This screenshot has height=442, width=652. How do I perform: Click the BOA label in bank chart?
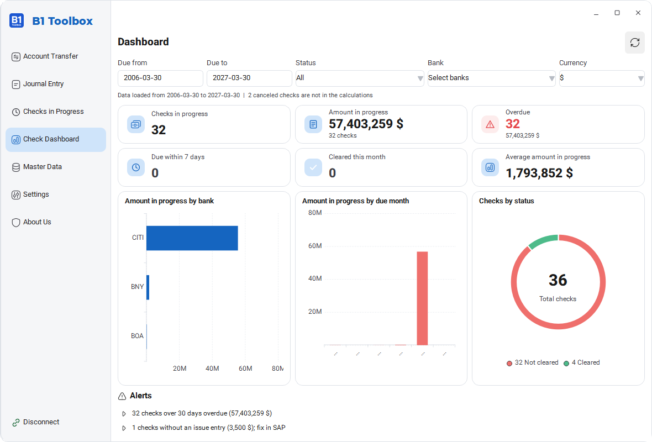coord(137,336)
